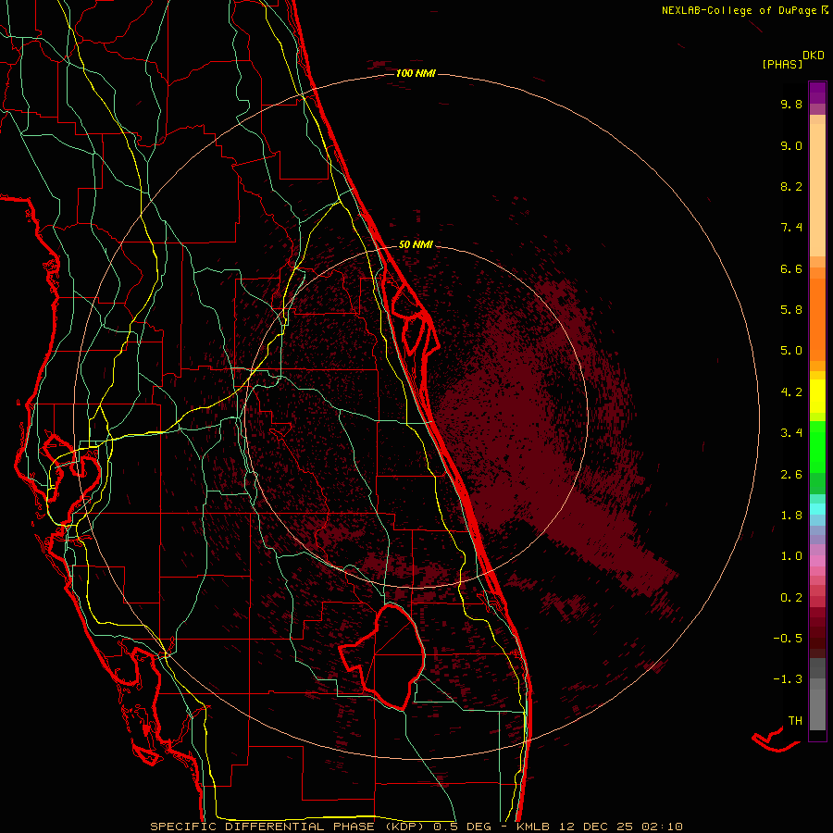Click the 12 DEC 25 date text

tap(595, 827)
